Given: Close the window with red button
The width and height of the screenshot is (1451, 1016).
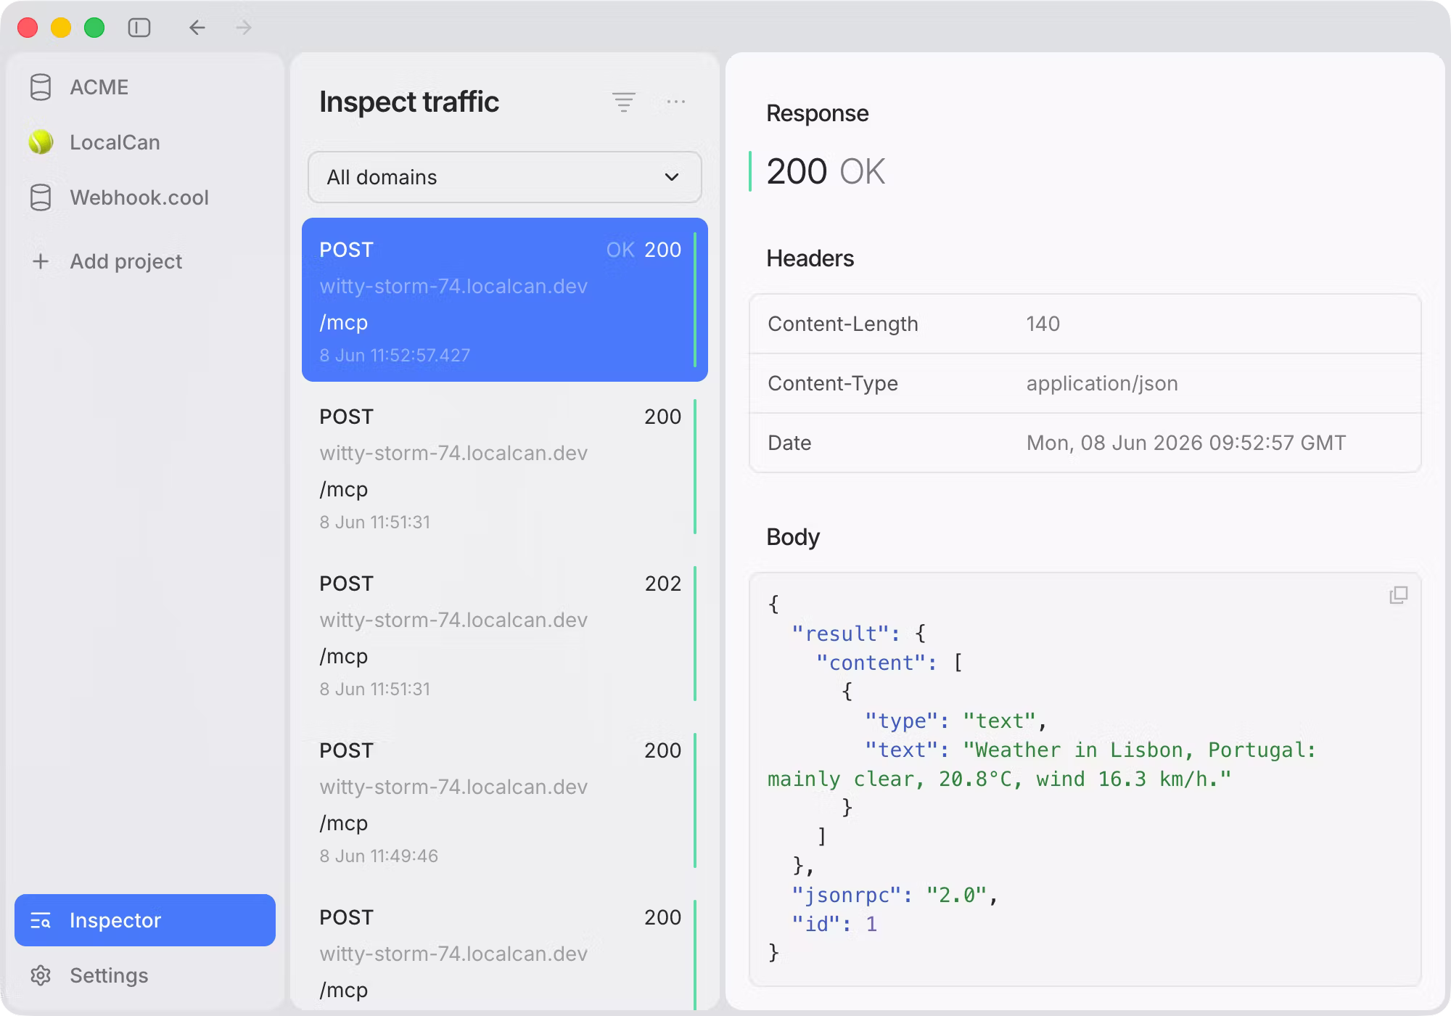Looking at the screenshot, I should [28, 28].
